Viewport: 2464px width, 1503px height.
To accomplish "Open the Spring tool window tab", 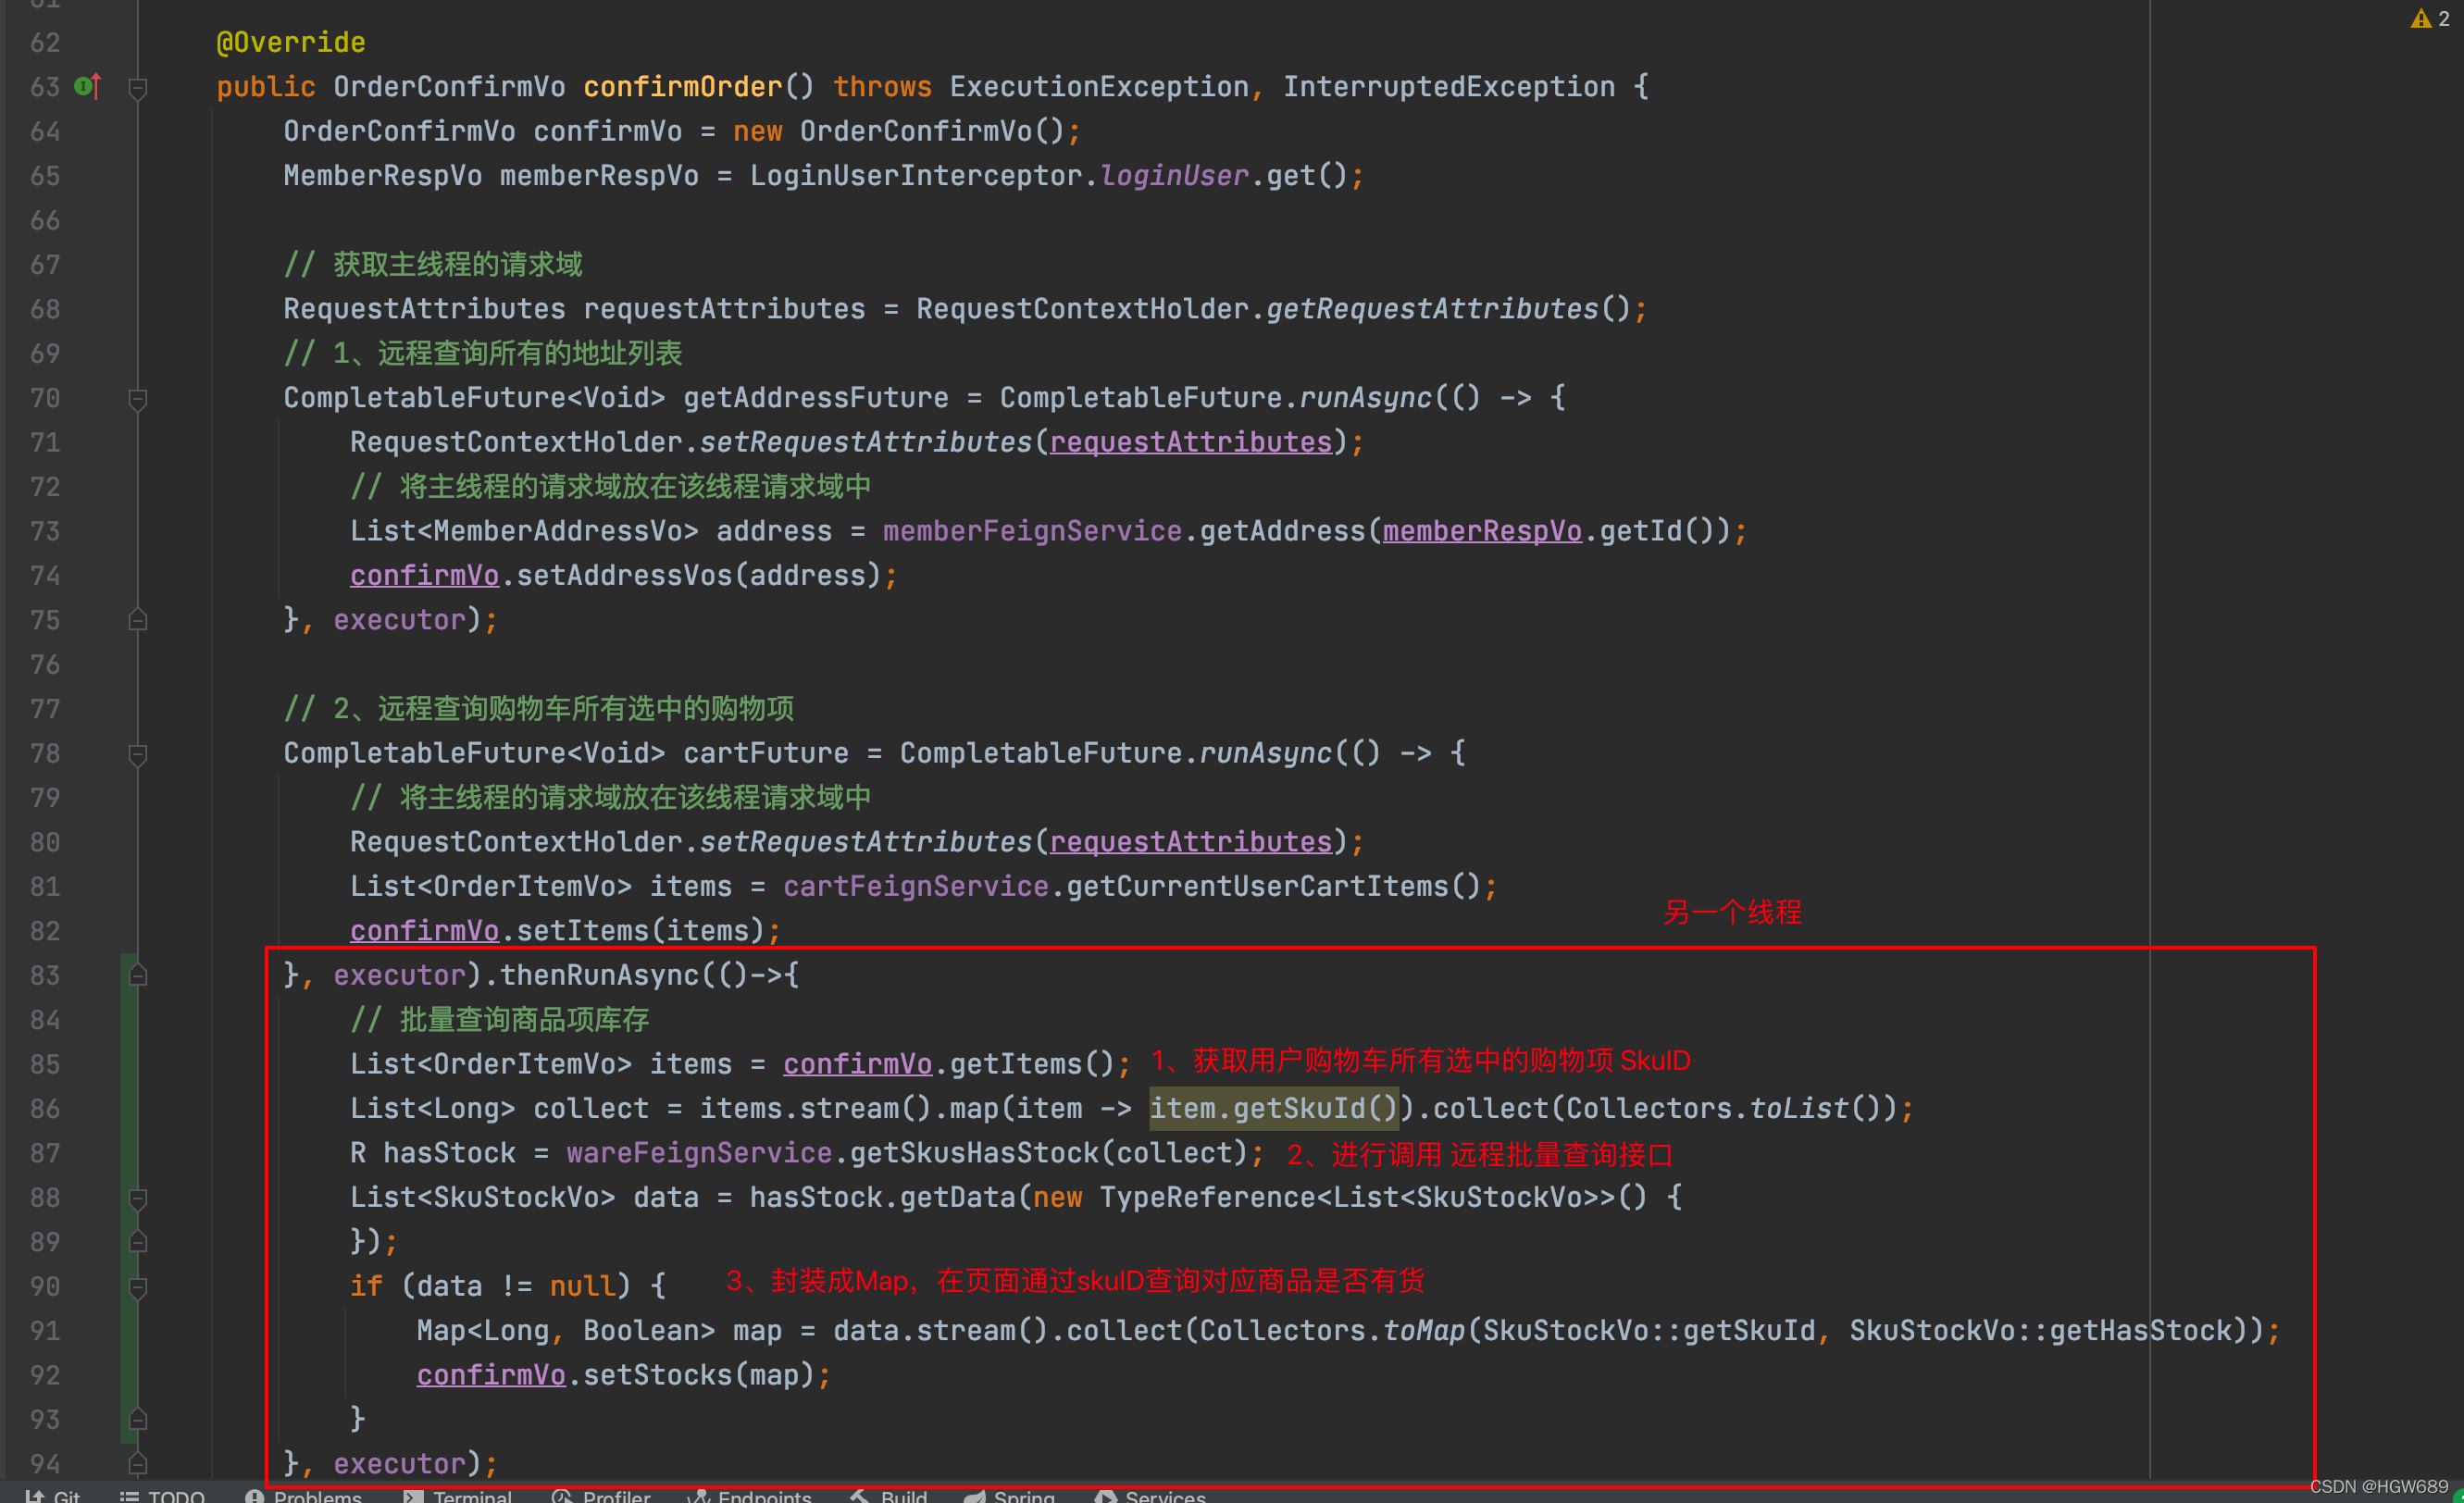I will [x=1009, y=1495].
